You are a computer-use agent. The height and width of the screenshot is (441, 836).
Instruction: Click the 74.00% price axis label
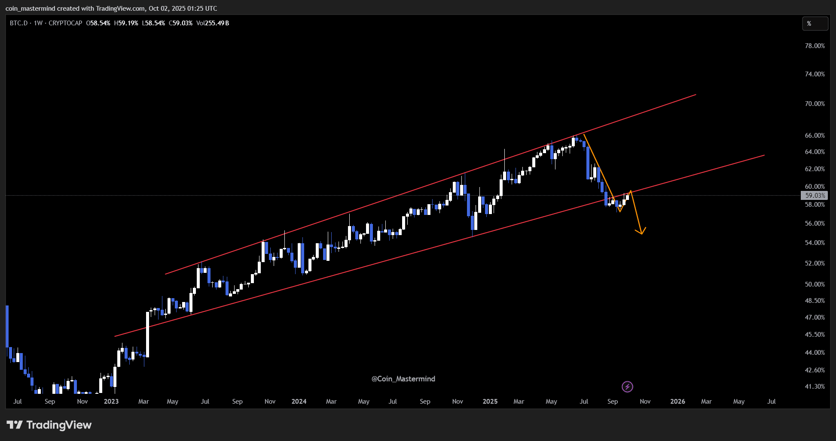pyautogui.click(x=815, y=74)
